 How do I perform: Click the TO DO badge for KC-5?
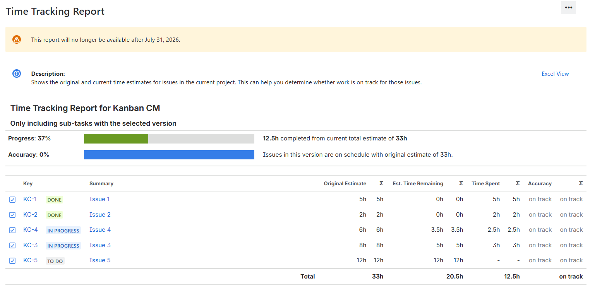pyautogui.click(x=55, y=261)
